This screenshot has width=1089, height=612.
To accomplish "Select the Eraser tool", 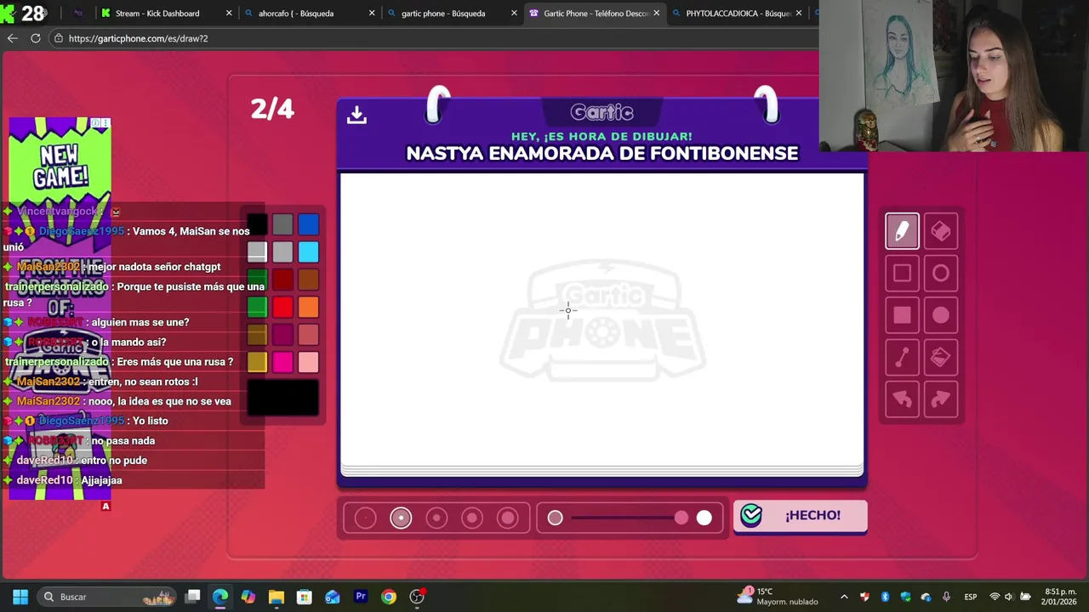I will (940, 231).
